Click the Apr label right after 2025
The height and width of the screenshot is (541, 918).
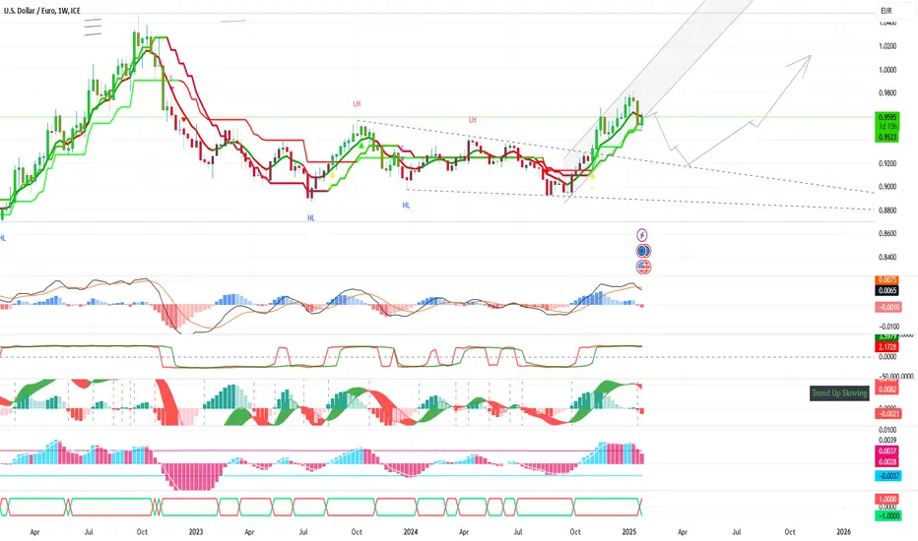coord(683,531)
